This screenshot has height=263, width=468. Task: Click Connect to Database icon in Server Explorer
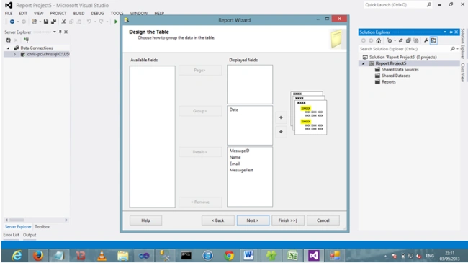(x=26, y=40)
